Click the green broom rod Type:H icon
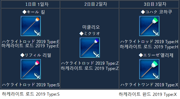Screen dimensions: 180x99 pos(149,26)
